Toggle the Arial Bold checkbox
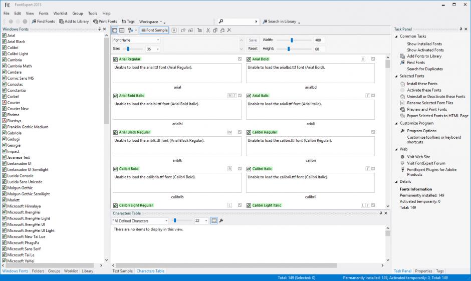This screenshot has height=281, width=471. (x=373, y=59)
